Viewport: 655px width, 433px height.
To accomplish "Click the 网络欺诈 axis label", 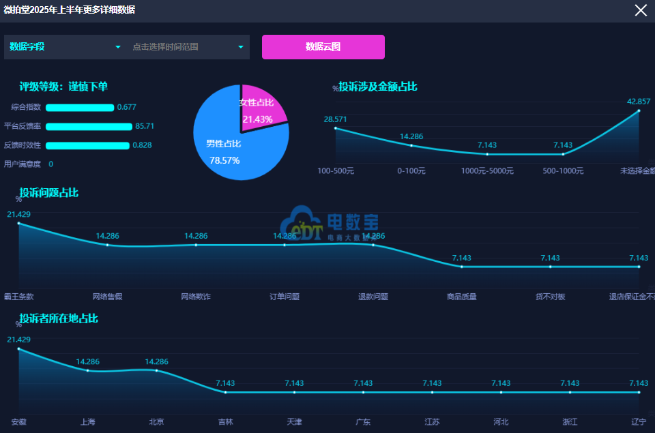I will tap(196, 297).
